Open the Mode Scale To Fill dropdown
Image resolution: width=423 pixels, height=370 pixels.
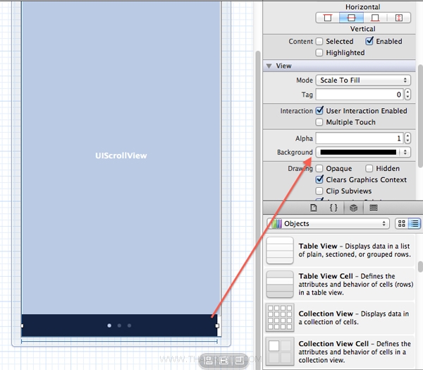(363, 80)
